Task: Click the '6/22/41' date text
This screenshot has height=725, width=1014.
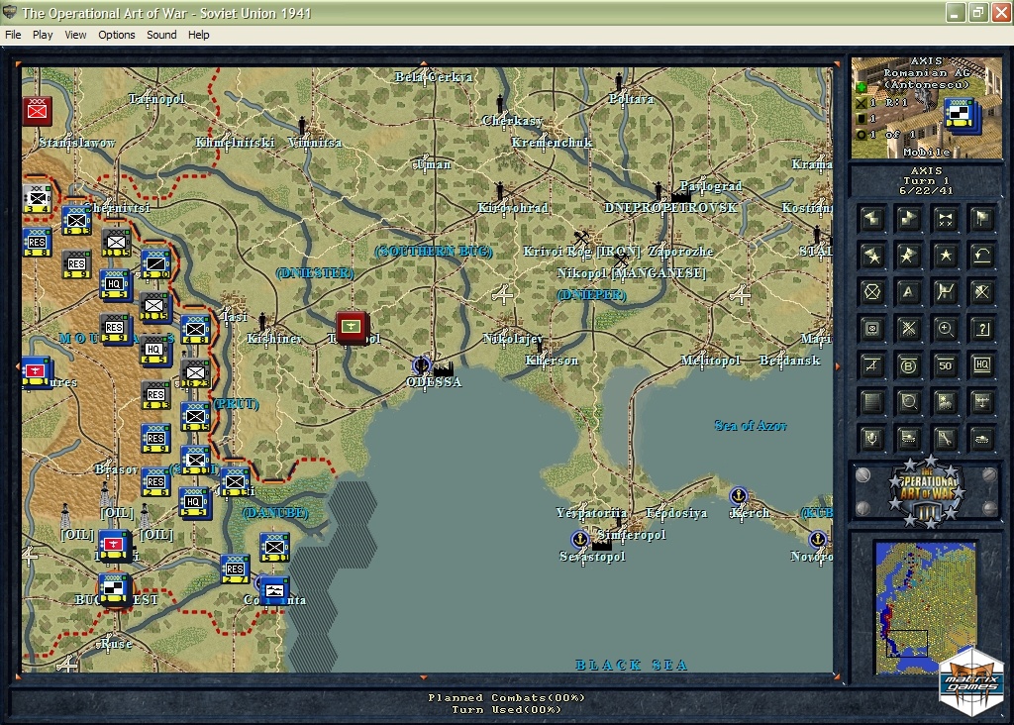Action: pyautogui.click(x=926, y=191)
